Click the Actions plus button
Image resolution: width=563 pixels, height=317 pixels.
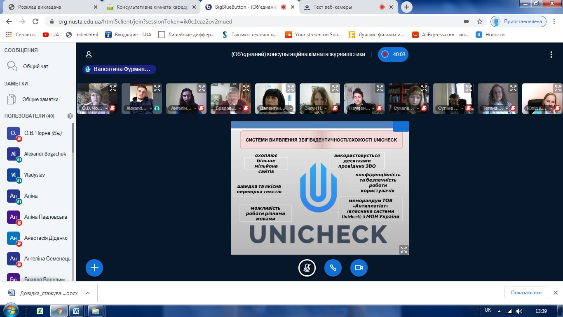(x=94, y=268)
